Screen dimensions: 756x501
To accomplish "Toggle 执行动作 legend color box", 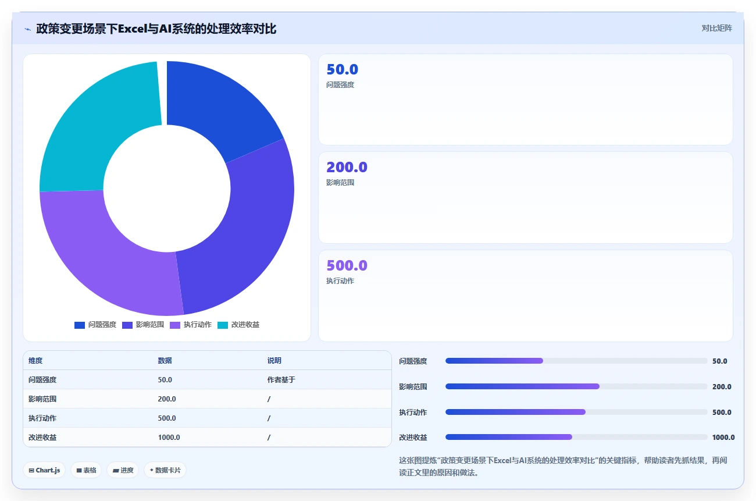I will 175,325.
